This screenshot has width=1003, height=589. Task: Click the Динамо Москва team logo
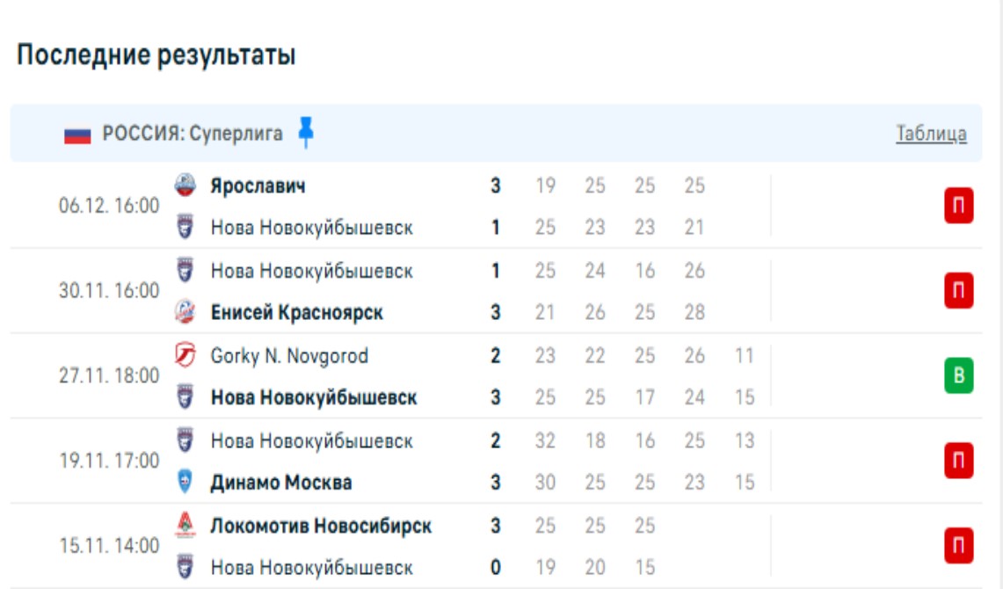click(x=185, y=482)
